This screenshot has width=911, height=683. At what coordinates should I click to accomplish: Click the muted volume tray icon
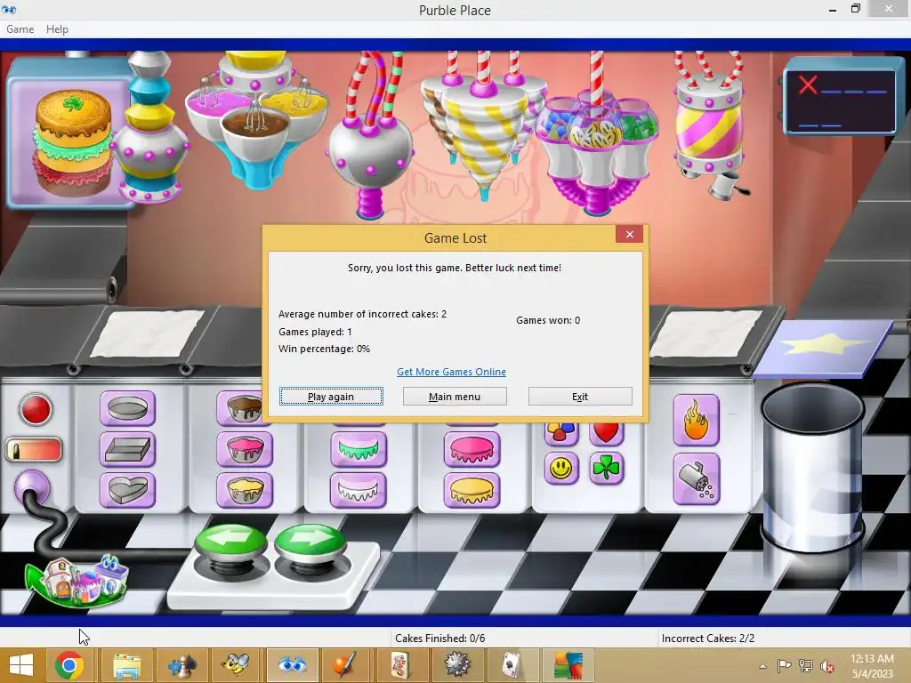826,666
